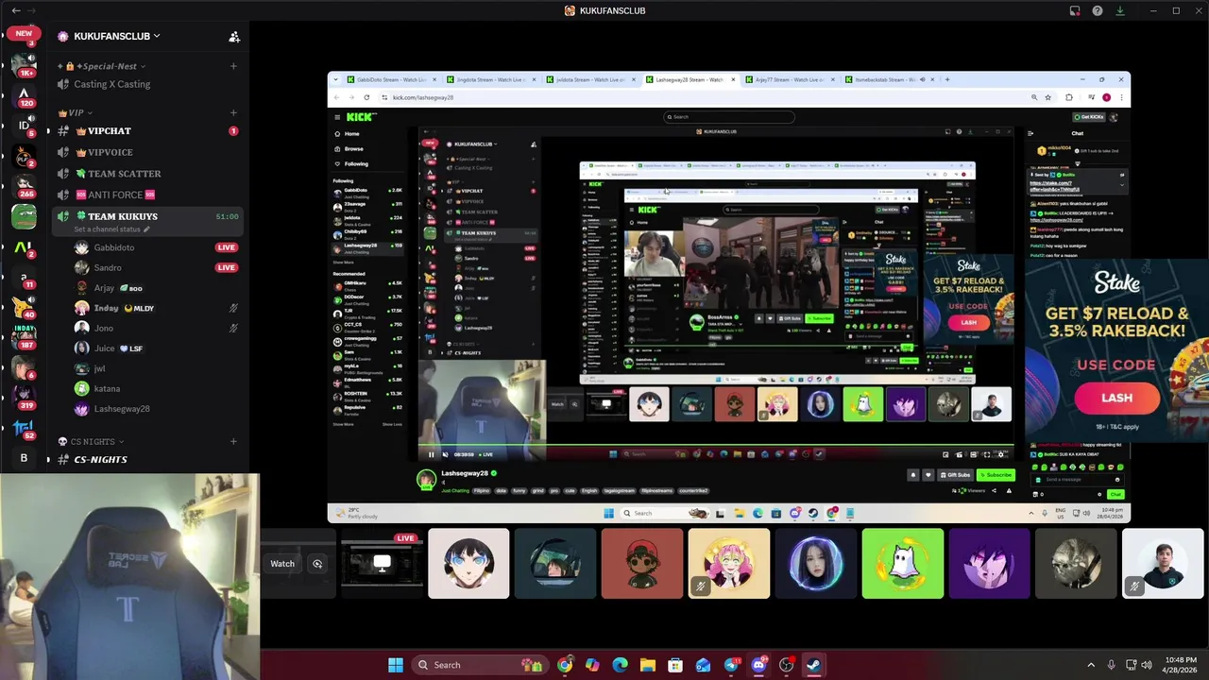Switch to Arjay77 Stream tab in streamed browser
This screenshot has height=680, width=1209.
coord(790,79)
